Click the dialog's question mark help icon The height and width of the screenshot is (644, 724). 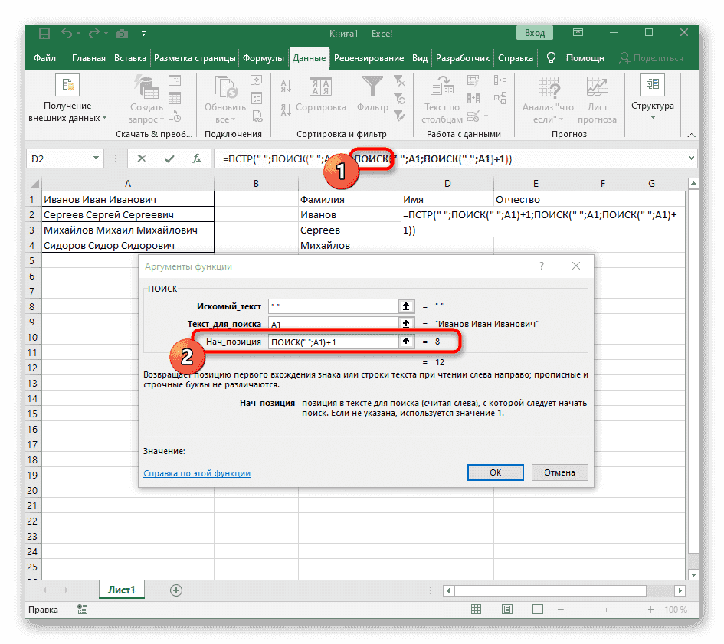click(542, 266)
